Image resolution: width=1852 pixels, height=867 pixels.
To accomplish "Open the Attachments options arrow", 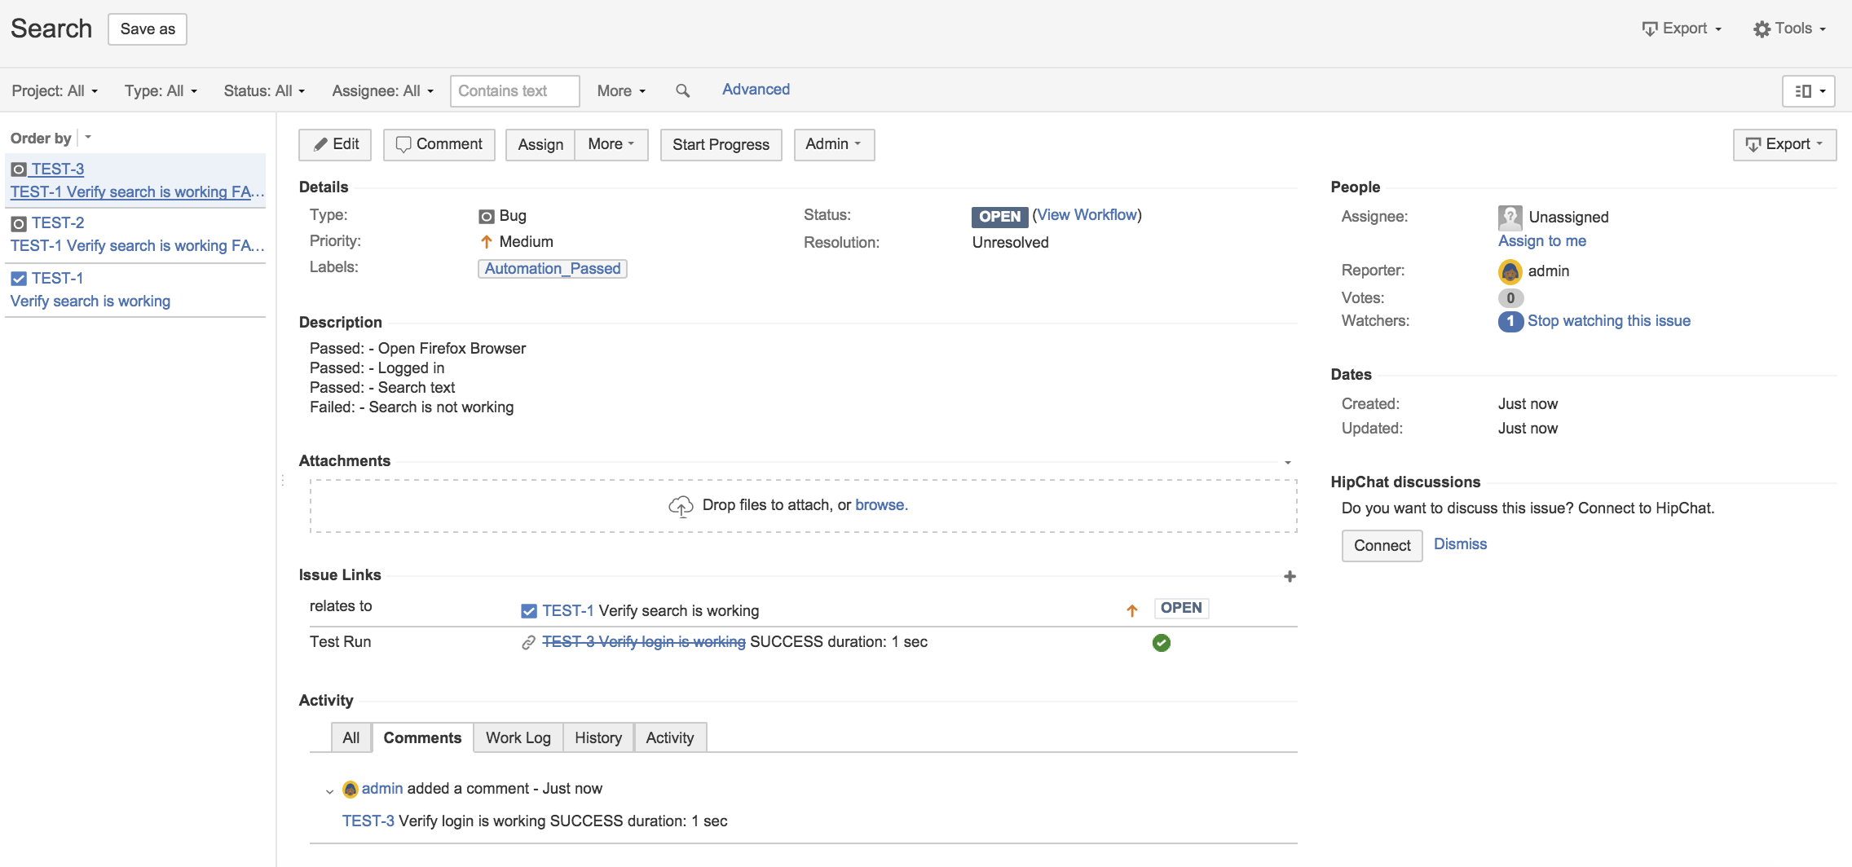I will point(1288,462).
